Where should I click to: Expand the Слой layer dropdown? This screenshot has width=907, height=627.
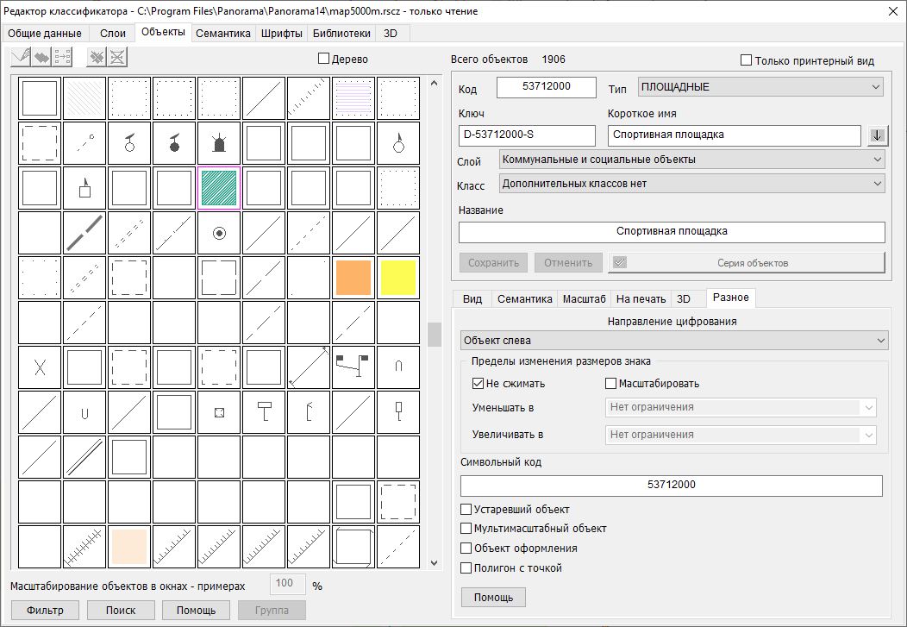click(x=692, y=160)
